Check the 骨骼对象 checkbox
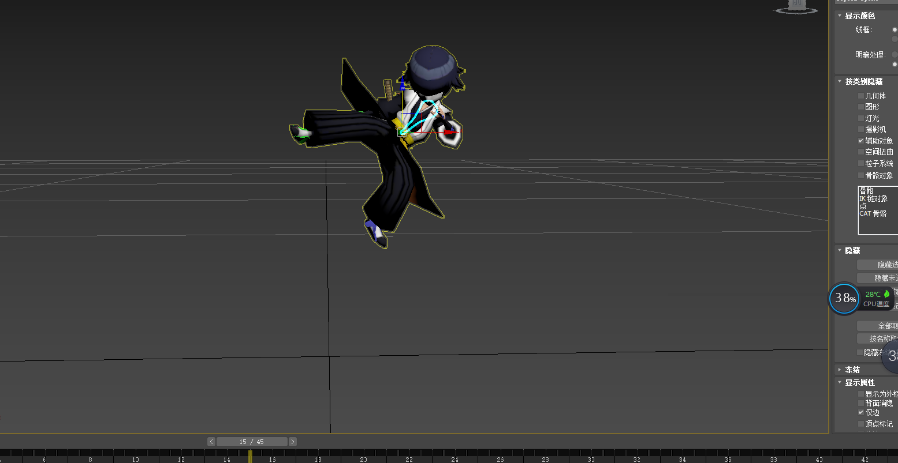The width and height of the screenshot is (898, 463). point(860,175)
